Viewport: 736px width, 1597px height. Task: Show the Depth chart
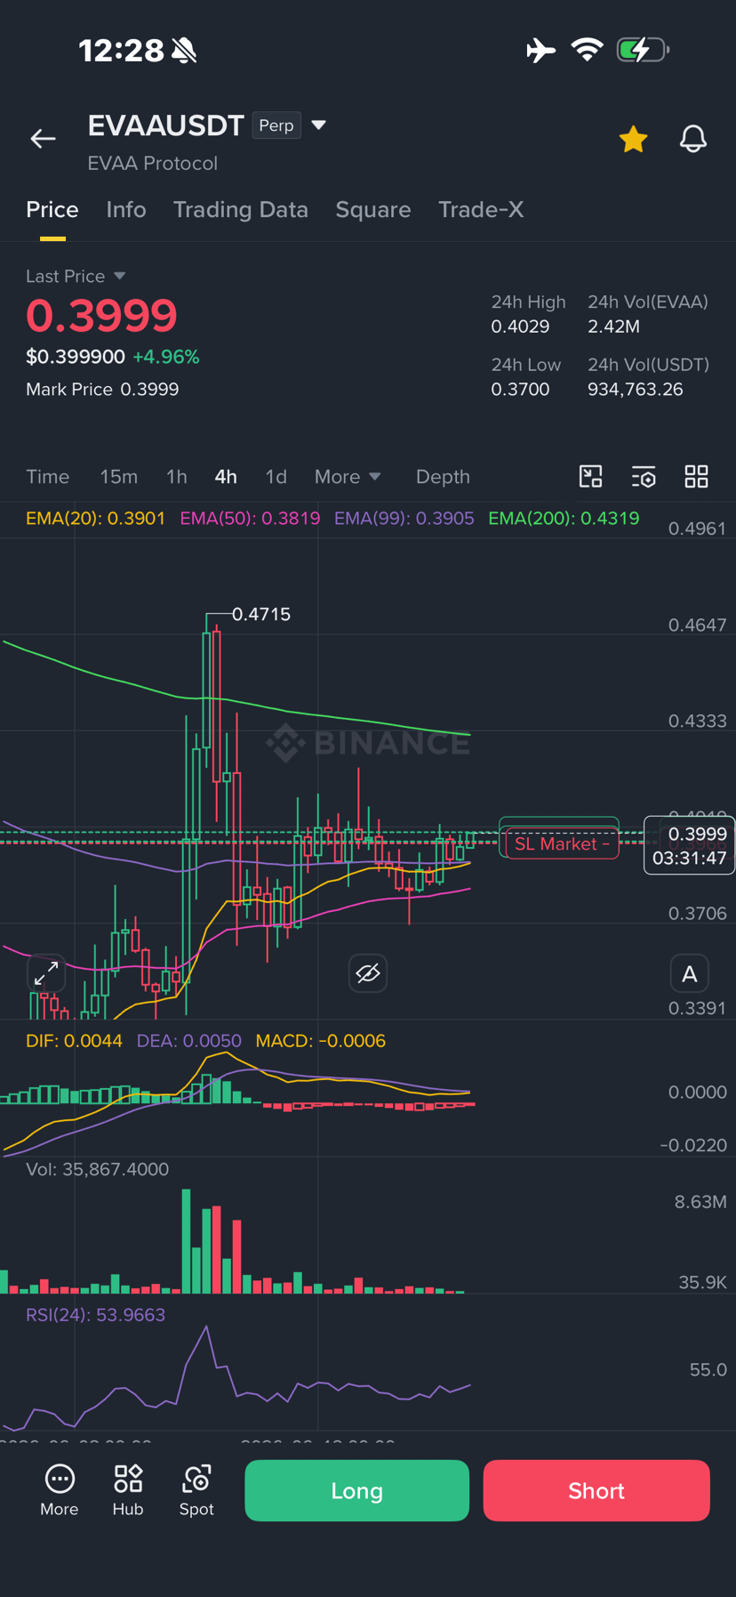coord(443,477)
